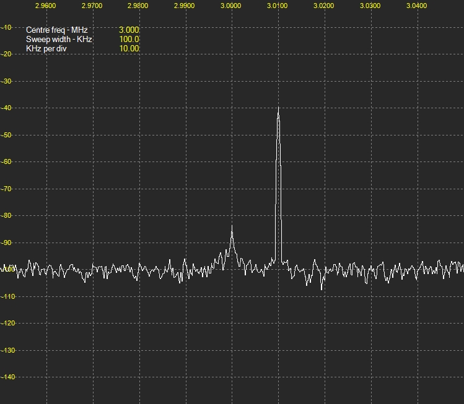
Task: Click the tip of the smaller spur at 3.0000
Action: (232, 226)
